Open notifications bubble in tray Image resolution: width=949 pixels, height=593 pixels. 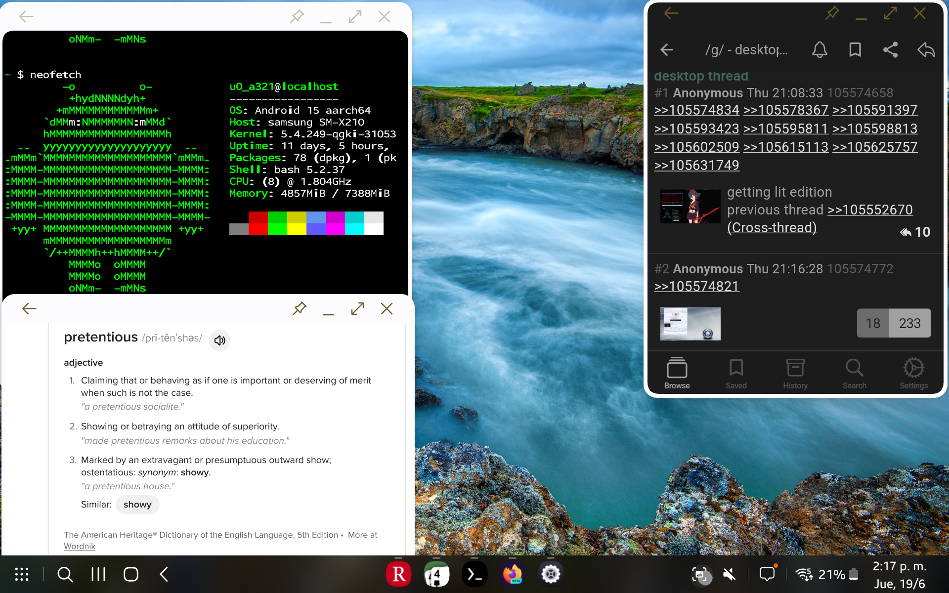(767, 574)
